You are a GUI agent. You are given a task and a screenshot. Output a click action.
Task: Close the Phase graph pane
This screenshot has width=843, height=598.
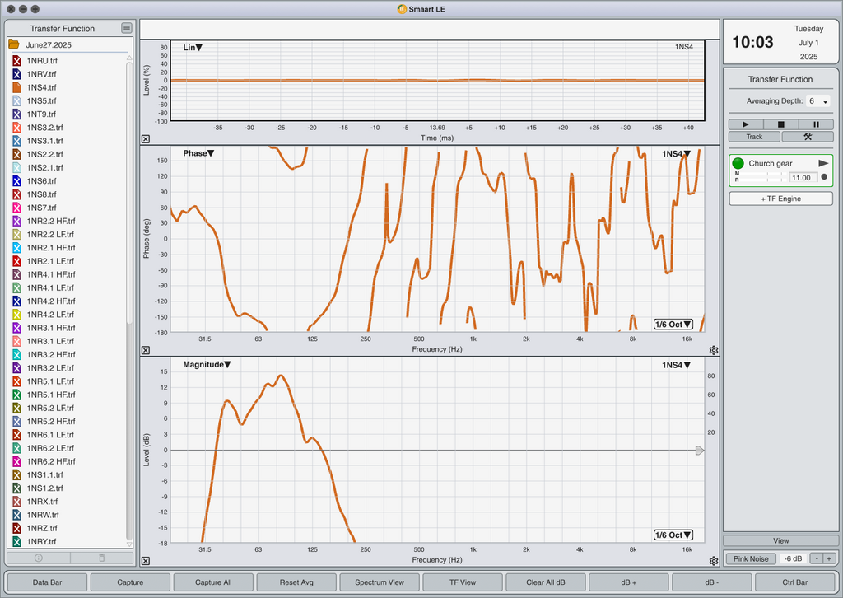point(146,350)
